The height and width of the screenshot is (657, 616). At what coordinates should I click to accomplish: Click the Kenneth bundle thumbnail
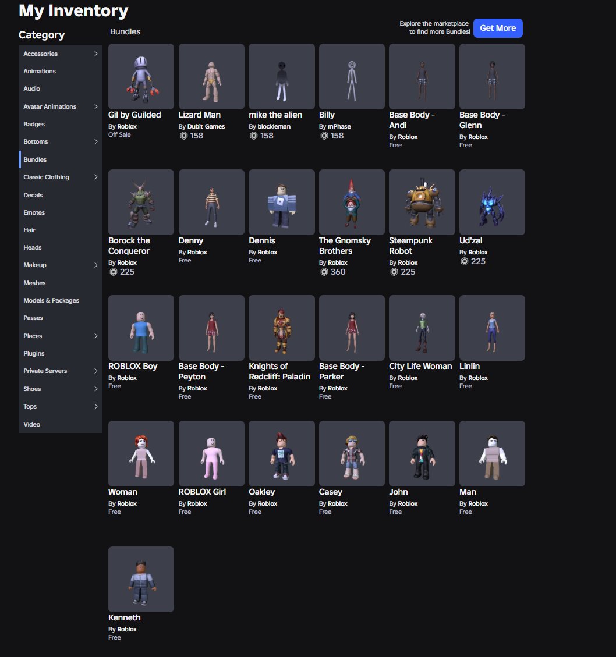(x=141, y=579)
